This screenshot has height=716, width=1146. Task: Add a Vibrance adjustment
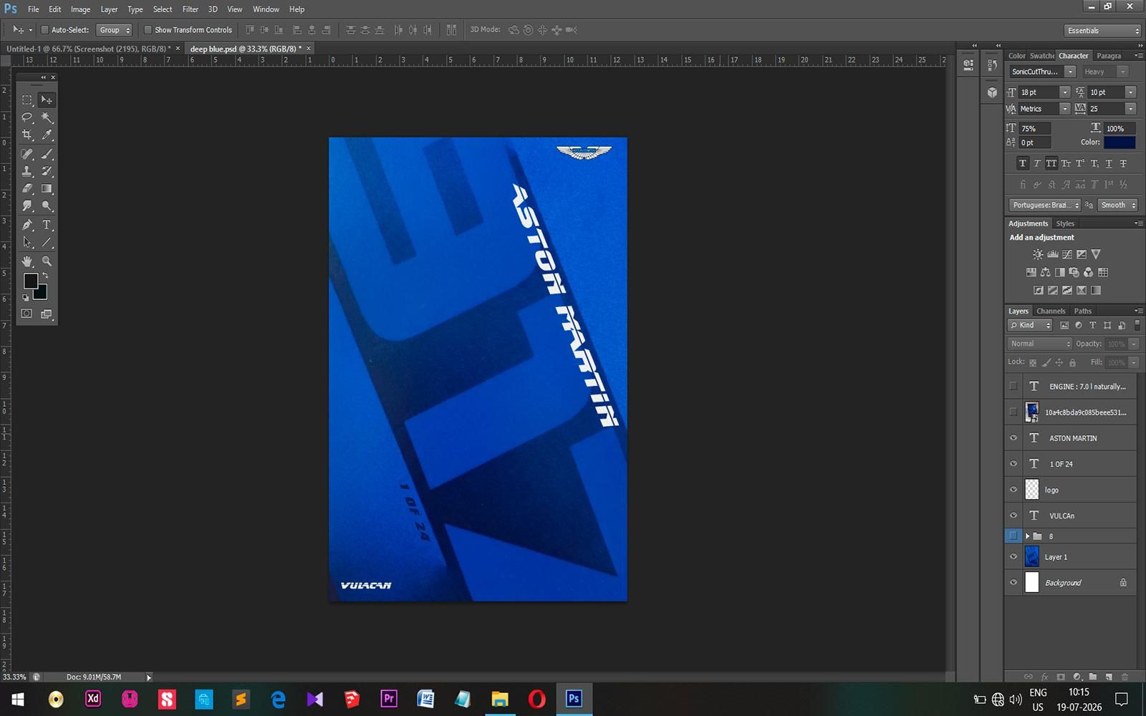click(x=1096, y=254)
